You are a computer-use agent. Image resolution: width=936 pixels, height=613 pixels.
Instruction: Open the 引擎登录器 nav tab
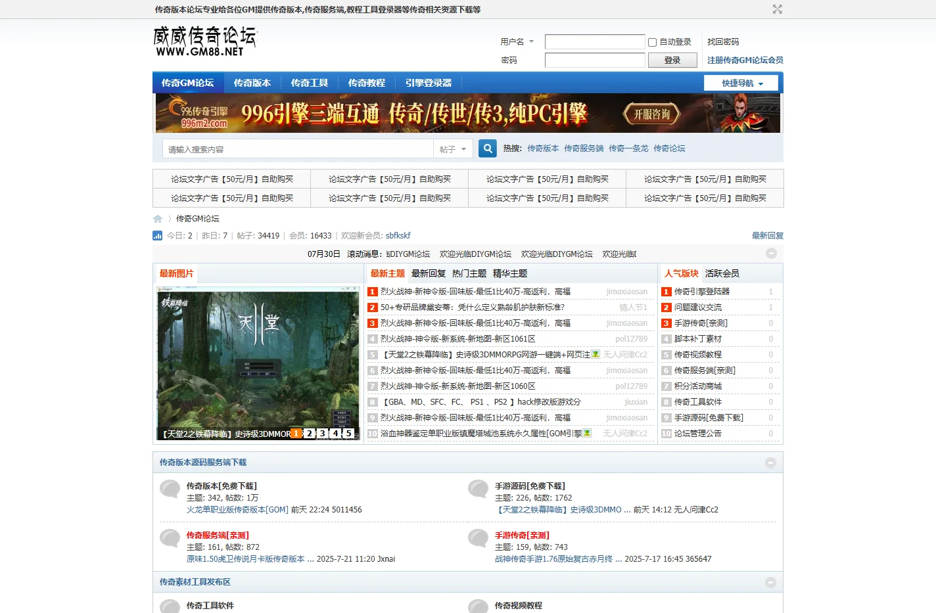pyautogui.click(x=429, y=83)
